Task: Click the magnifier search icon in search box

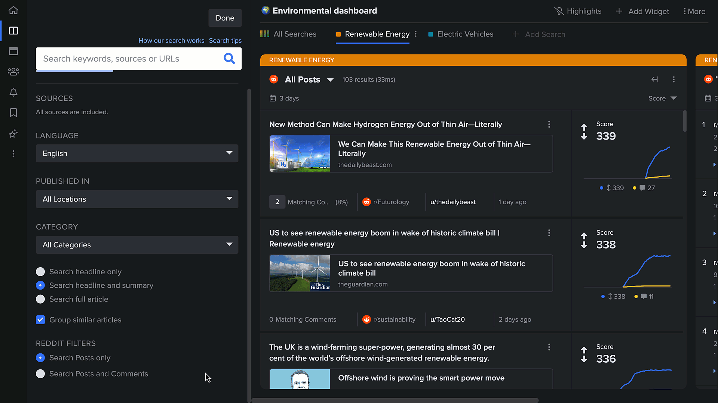Action: (x=229, y=59)
